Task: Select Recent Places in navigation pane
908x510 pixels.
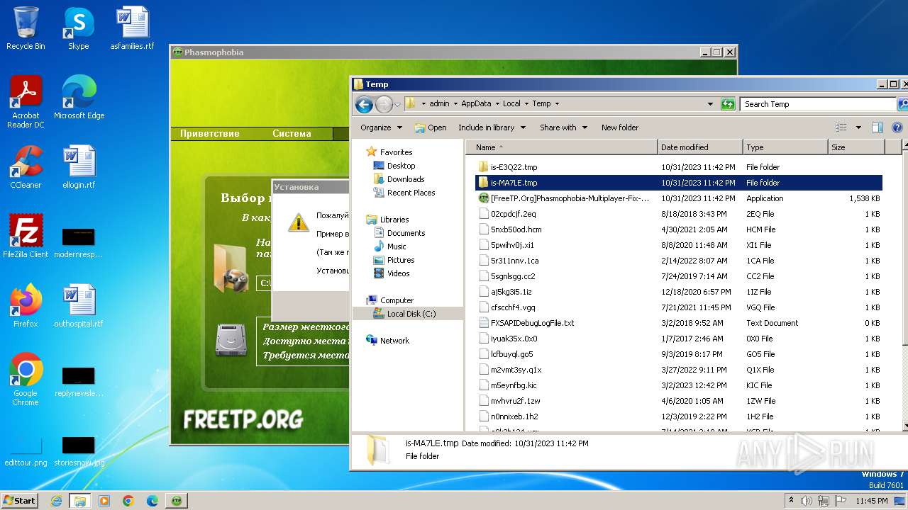Action: [411, 193]
